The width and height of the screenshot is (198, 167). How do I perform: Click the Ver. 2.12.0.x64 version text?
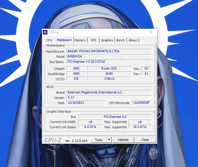pyautogui.click(x=76, y=141)
